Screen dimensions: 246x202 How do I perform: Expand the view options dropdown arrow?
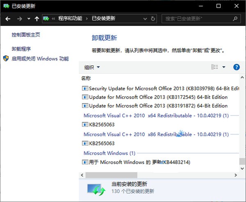coord(224,67)
